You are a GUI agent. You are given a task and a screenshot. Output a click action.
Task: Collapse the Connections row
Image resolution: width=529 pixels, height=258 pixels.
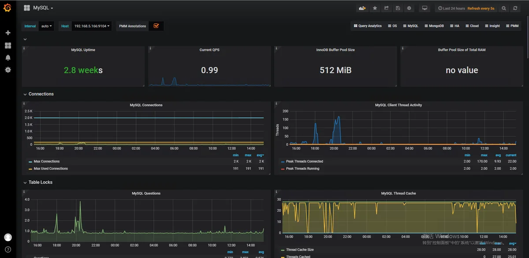coord(38,94)
